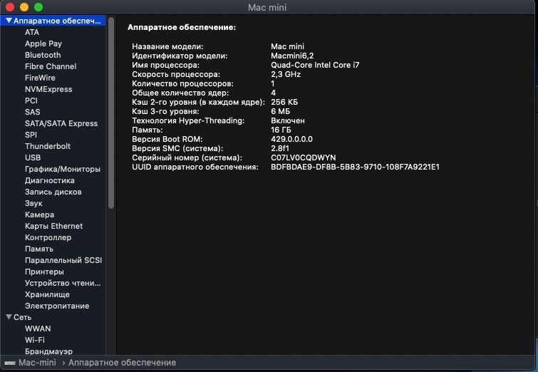
Task: Click the Серийный номер (система) label
Action: point(187,157)
